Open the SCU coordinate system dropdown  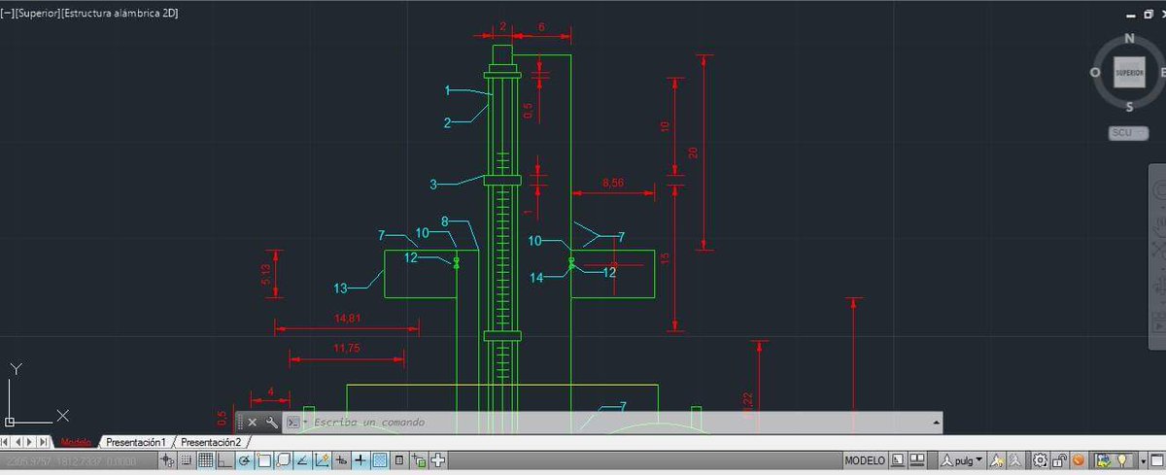click(1127, 132)
